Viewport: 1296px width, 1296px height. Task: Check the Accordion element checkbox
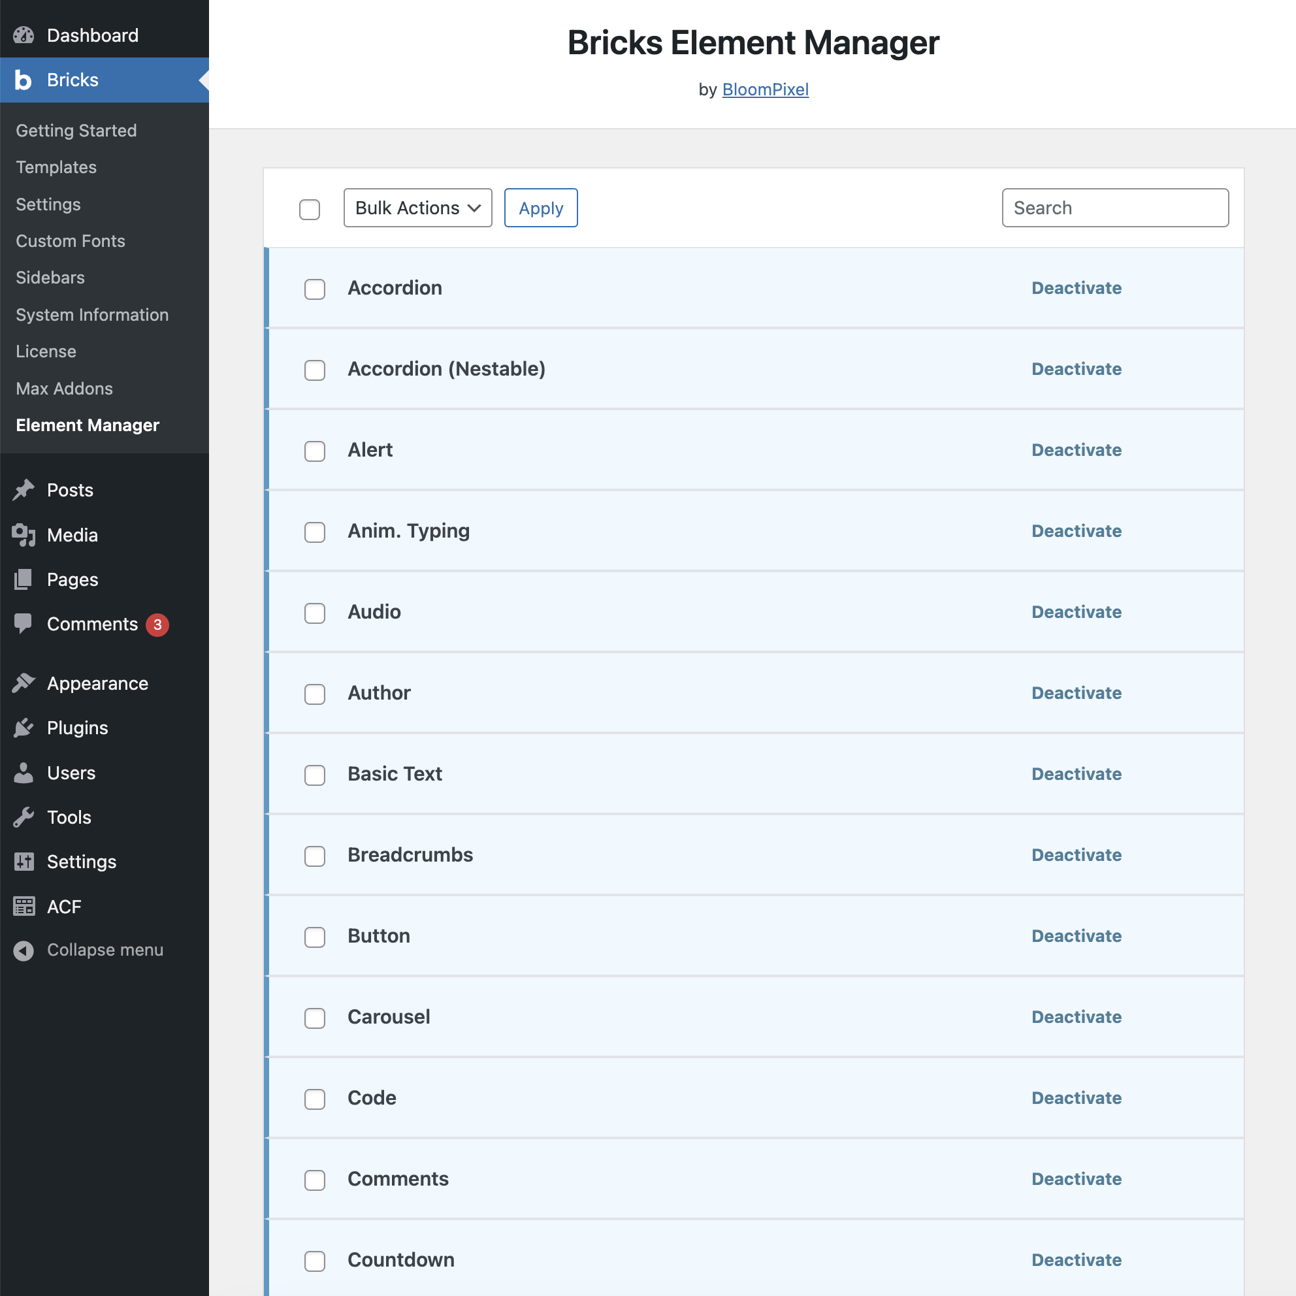pos(315,289)
